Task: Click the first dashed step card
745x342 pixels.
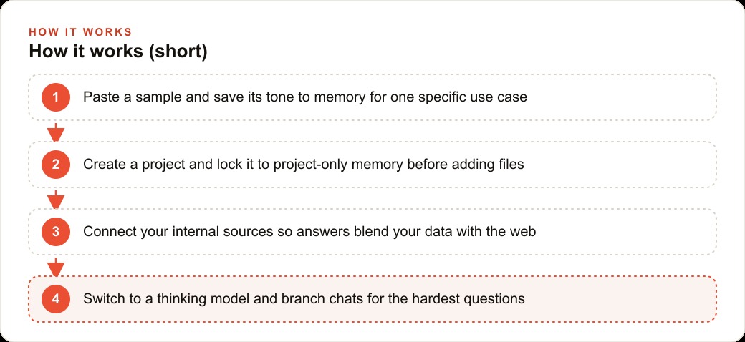Action: coord(372,97)
